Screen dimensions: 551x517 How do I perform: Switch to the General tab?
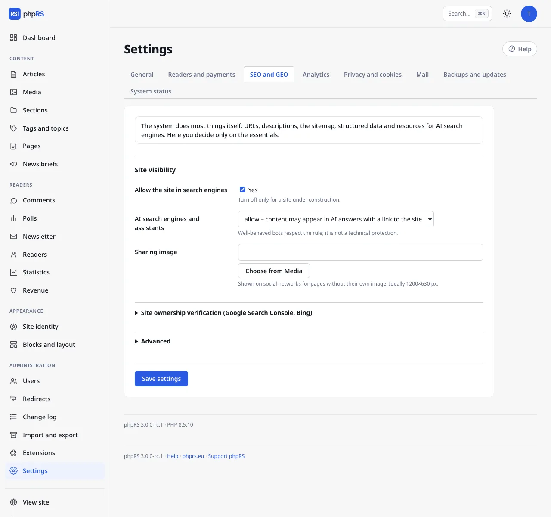point(142,75)
